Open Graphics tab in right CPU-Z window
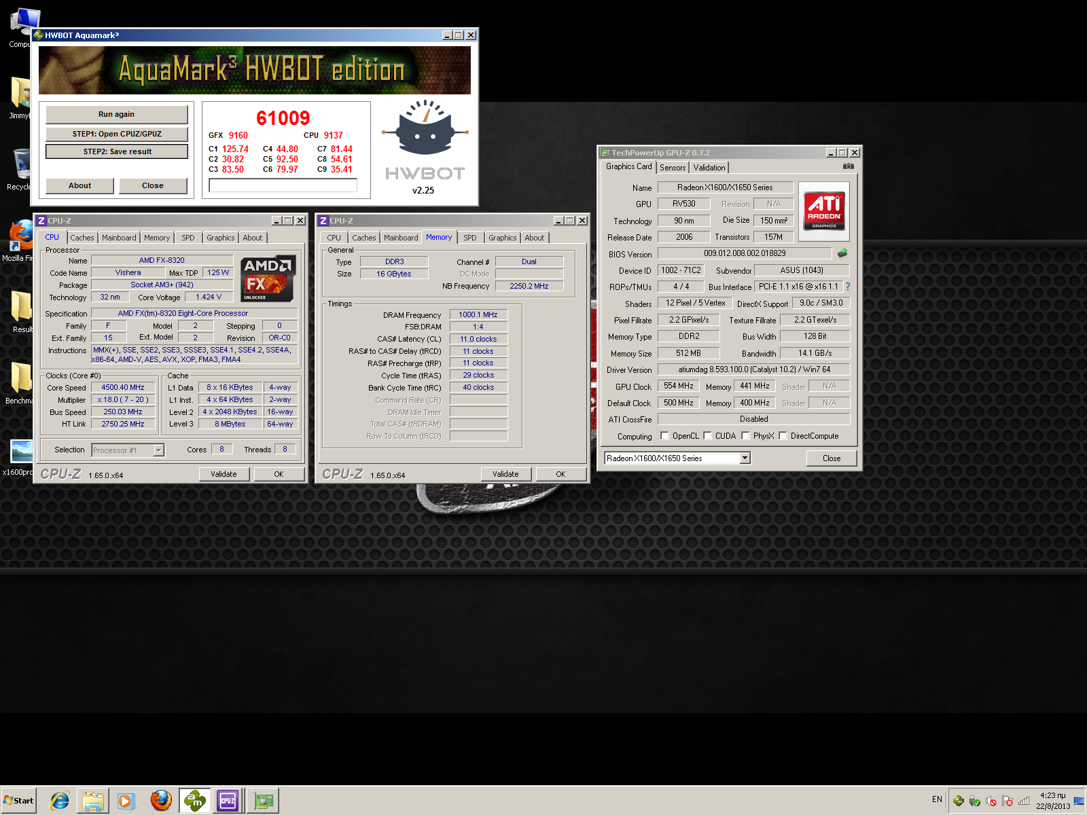 [x=503, y=238]
